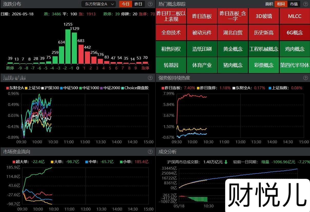Open help icon in 市场资金流向 panel

[x=150, y=152]
